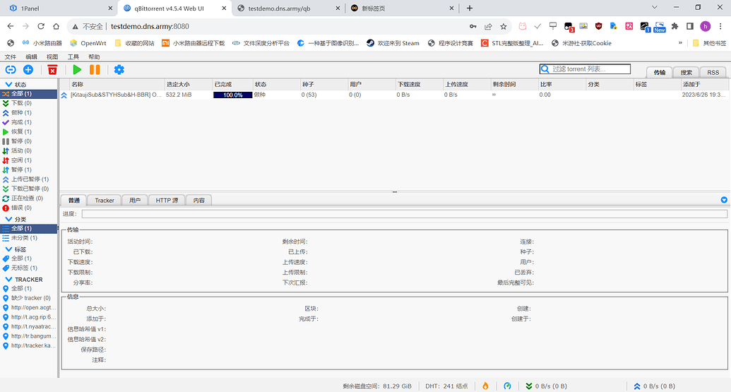Open the OpenWrt bookmark
Viewport: 731px width, 392px height.
point(88,43)
